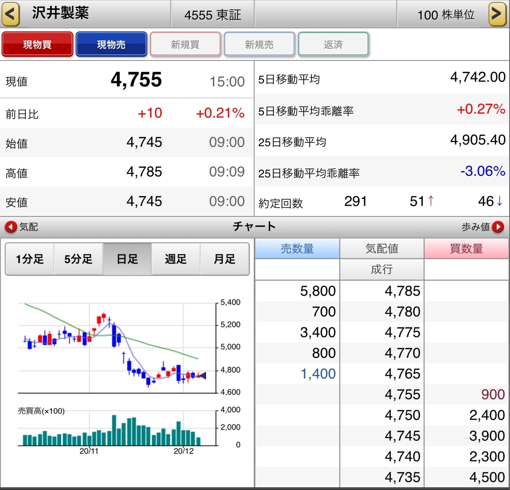Switch chart to 月足

[225, 259]
